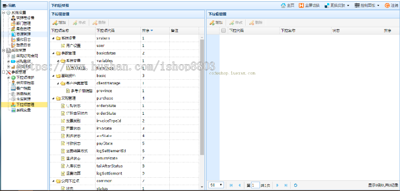Click the vertical scrollbar of the left tree grid
This screenshot has height=191, width=400.
202,97
